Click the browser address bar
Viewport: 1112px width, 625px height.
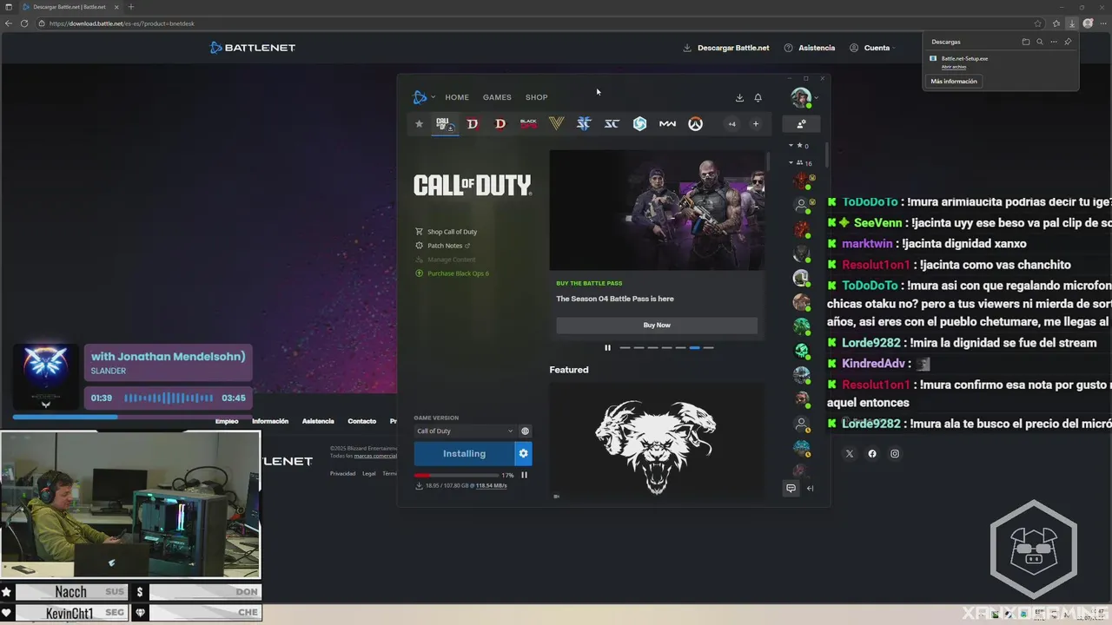coord(539,23)
